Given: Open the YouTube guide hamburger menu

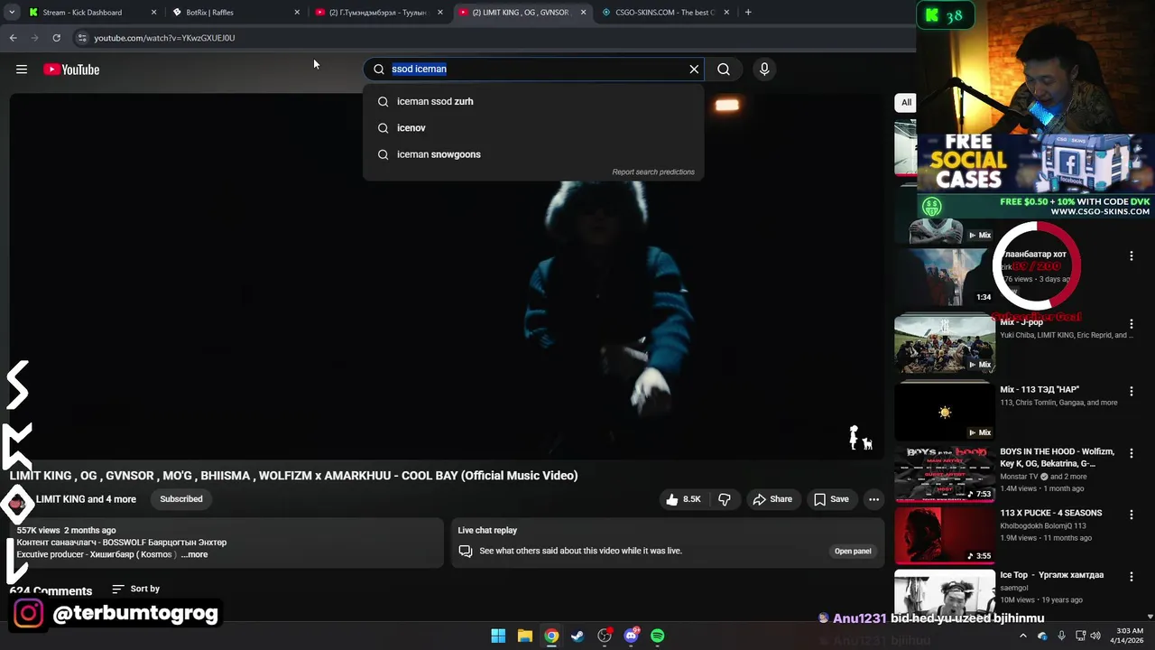Looking at the screenshot, I should click(22, 70).
